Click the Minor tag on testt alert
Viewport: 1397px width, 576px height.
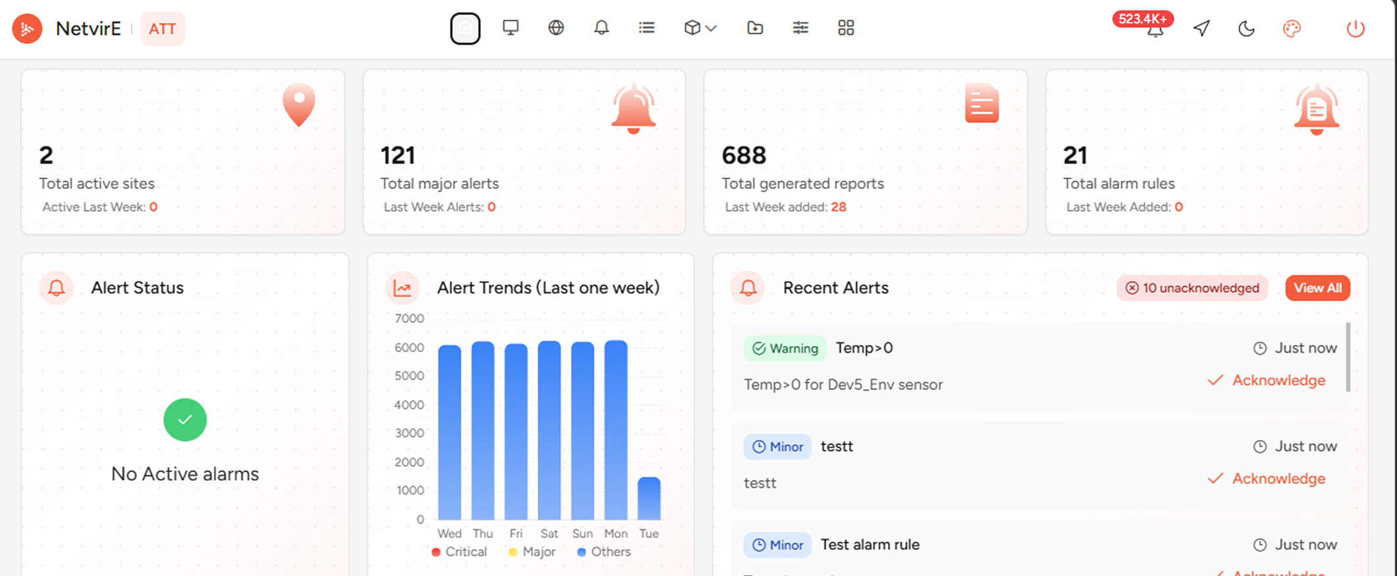click(778, 447)
